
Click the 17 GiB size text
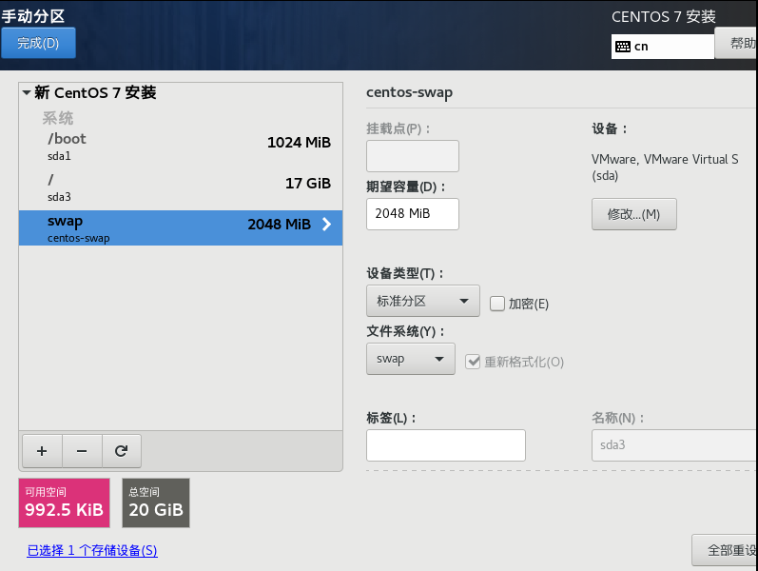pyautogui.click(x=308, y=184)
